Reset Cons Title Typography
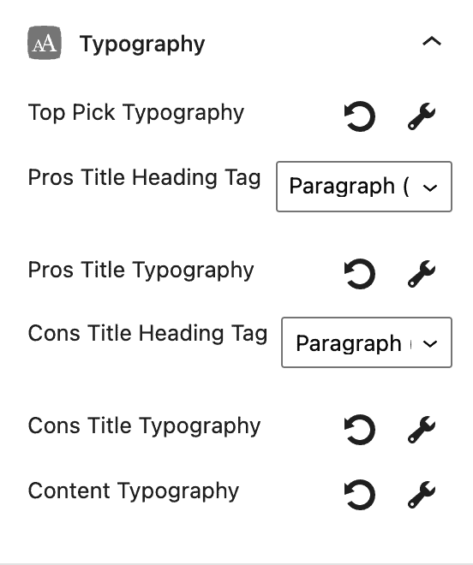Screen dimensions: 473x565 pyautogui.click(x=360, y=430)
